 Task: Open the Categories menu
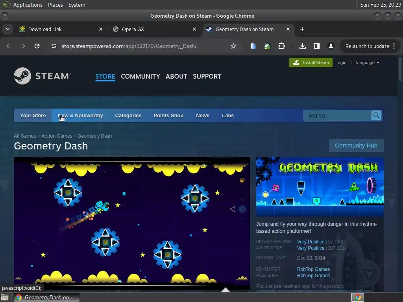point(128,116)
